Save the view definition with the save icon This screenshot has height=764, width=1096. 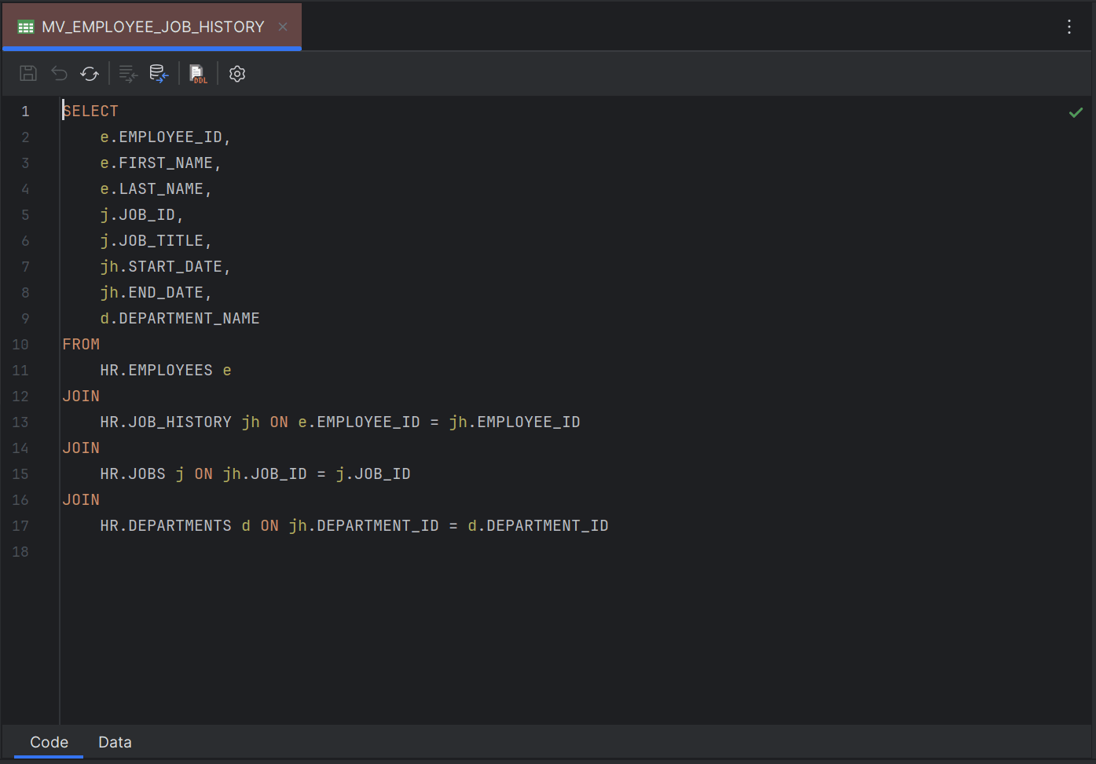point(27,73)
